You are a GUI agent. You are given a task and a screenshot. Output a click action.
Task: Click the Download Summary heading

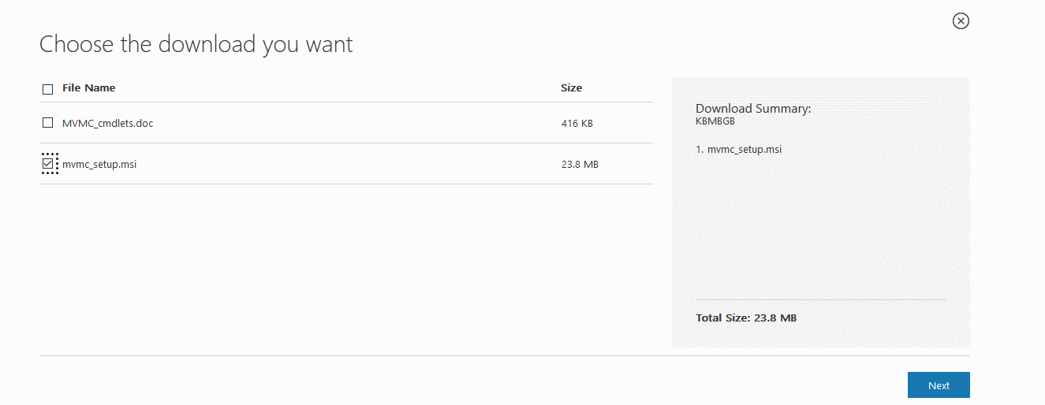click(x=753, y=109)
